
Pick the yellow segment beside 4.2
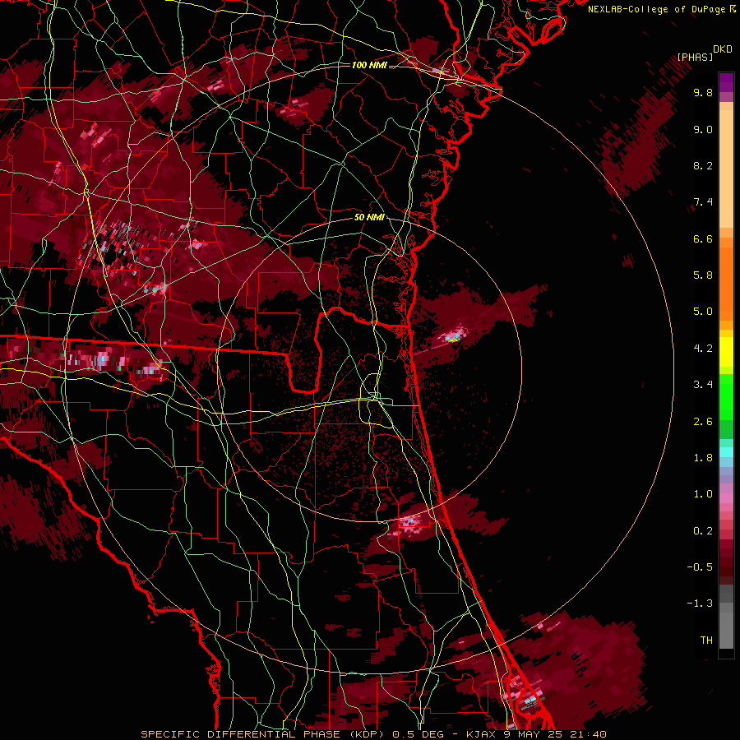tap(726, 352)
